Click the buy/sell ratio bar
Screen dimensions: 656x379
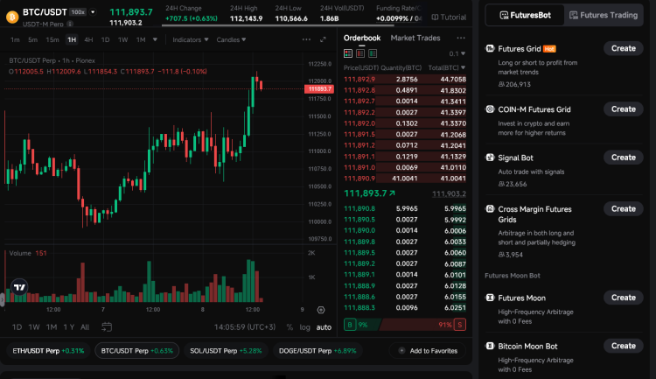pos(405,325)
